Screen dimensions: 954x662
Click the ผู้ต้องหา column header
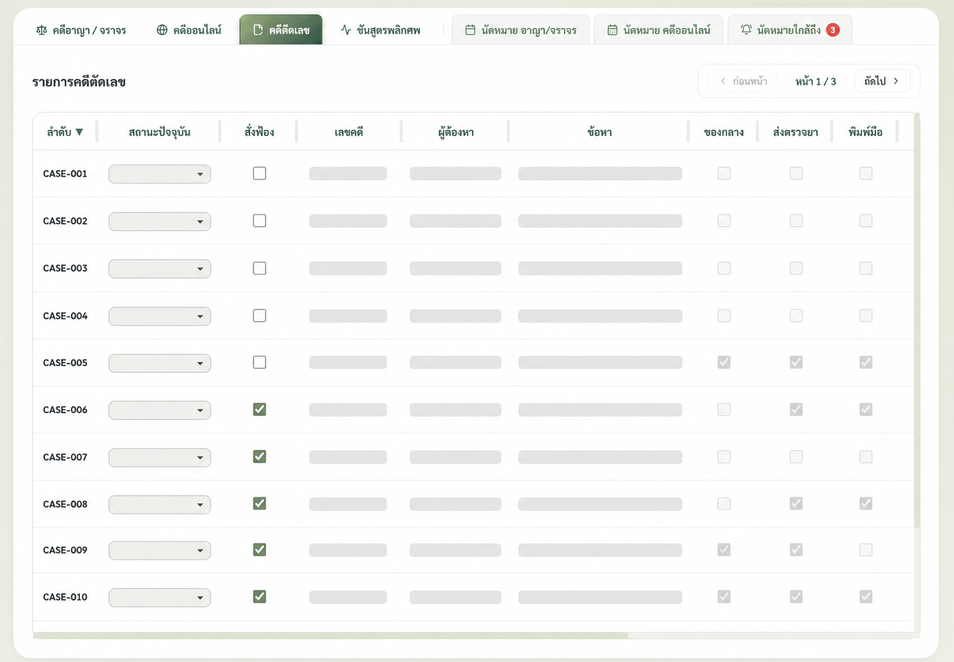click(x=456, y=132)
